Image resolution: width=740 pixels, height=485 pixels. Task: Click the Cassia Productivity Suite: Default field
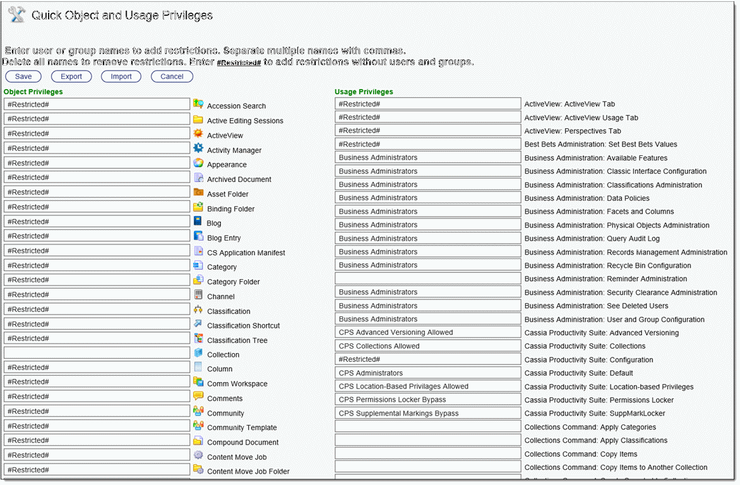[x=427, y=373]
